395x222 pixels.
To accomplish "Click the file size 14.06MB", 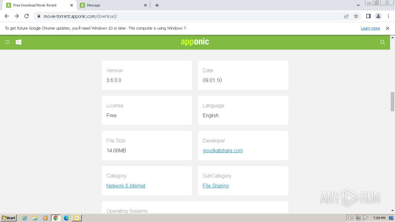I will [x=116, y=150].
